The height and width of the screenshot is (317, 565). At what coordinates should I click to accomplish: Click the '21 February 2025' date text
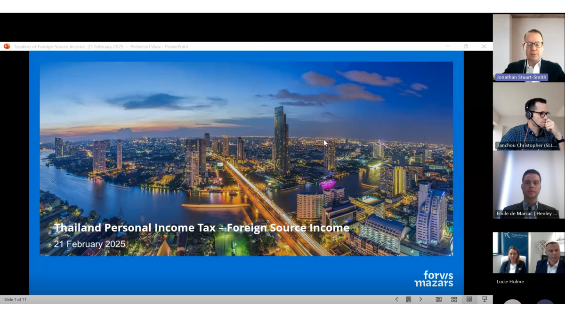(x=89, y=244)
